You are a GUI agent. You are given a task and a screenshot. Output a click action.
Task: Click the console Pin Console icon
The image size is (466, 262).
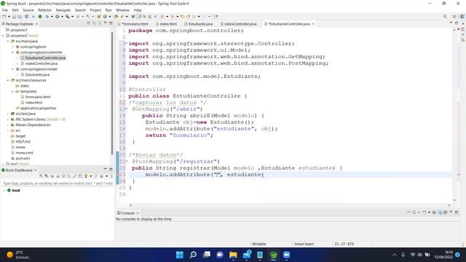tap(408, 212)
